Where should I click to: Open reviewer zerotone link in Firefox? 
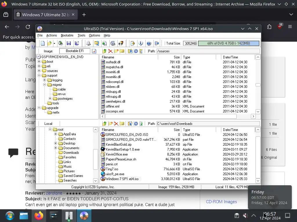point(54,193)
